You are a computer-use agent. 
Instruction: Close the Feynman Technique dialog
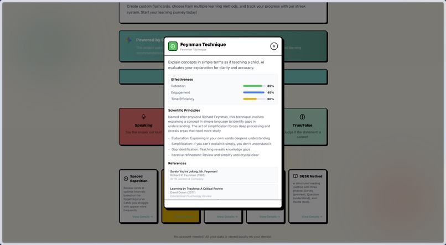274,46
